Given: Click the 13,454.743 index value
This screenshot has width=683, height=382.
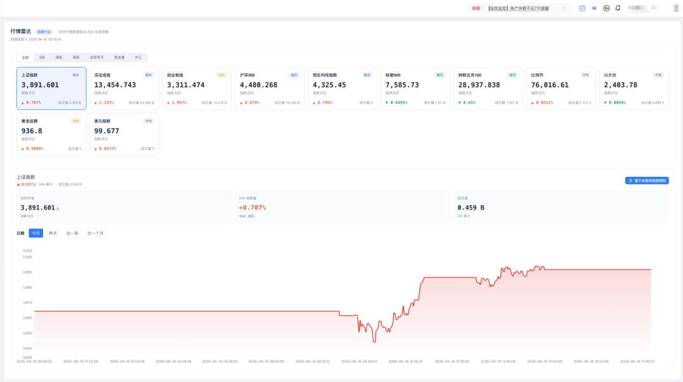Looking at the screenshot, I should click(115, 85).
